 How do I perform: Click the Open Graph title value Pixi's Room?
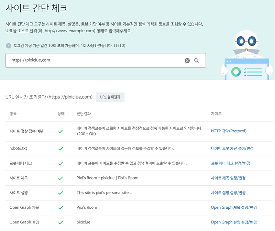point(87,207)
